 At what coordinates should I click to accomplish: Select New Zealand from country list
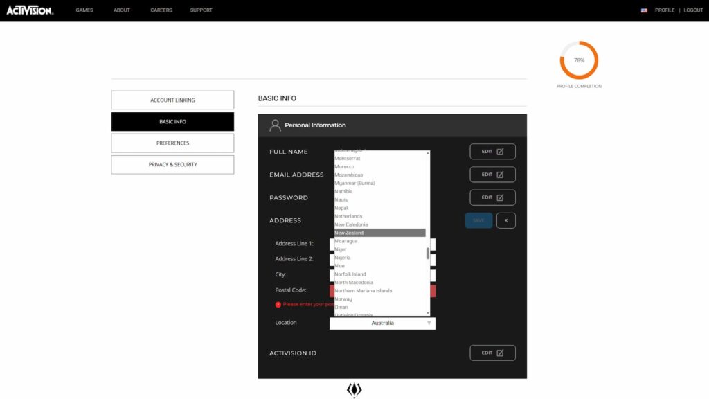tap(379, 233)
